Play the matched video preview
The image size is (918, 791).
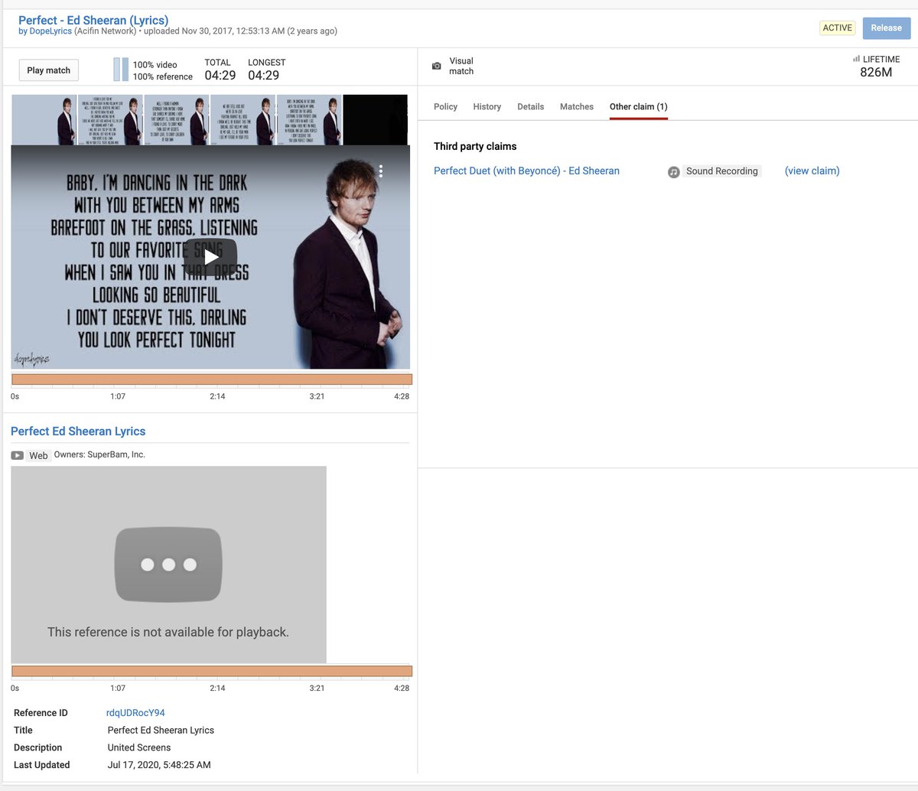pos(210,257)
